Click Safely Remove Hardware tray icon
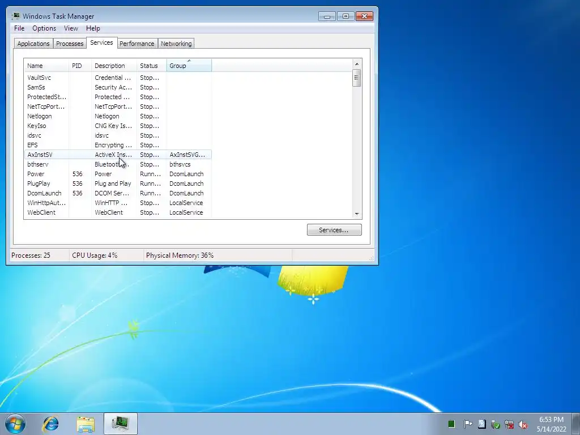This screenshot has height=435, width=580. 495,424
